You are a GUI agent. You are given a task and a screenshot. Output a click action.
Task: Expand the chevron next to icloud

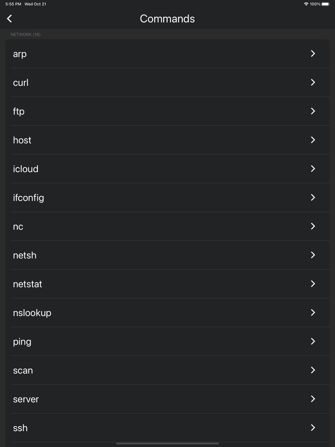(313, 168)
